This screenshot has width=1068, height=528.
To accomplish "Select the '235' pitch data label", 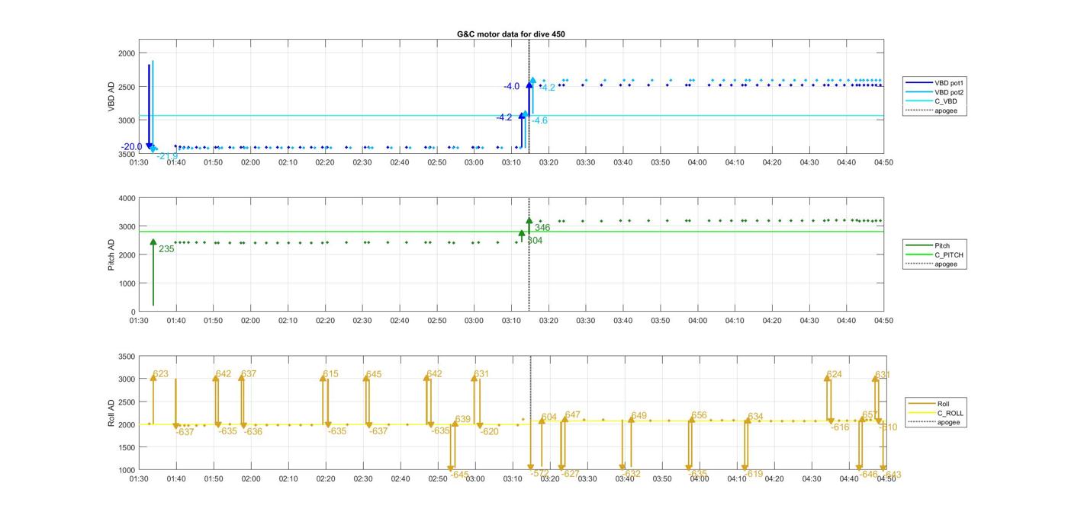I will tap(166, 249).
